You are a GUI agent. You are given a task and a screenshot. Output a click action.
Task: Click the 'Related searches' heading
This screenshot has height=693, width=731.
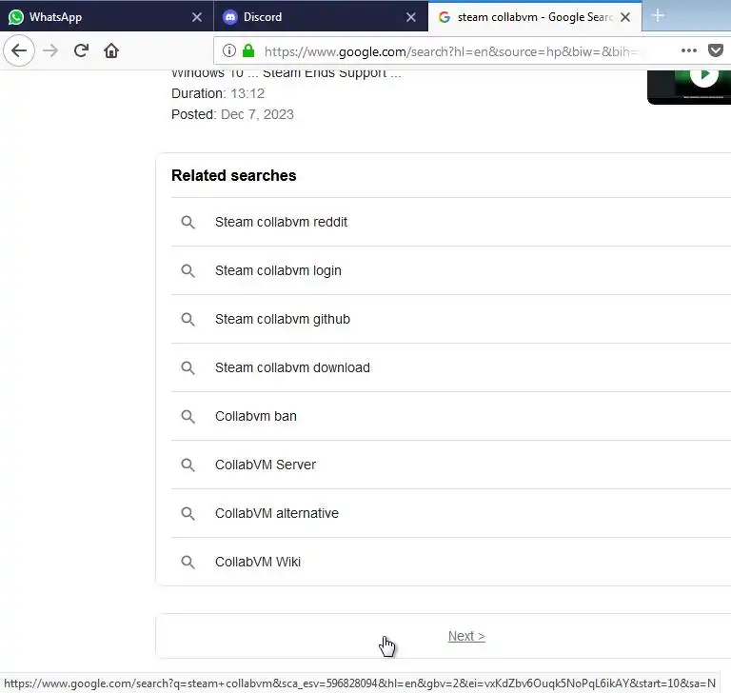[x=233, y=175]
